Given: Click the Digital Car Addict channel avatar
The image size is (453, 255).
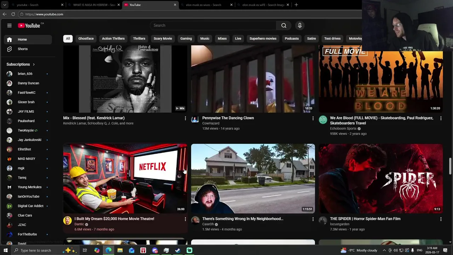Looking at the screenshot, I should click(10, 206).
